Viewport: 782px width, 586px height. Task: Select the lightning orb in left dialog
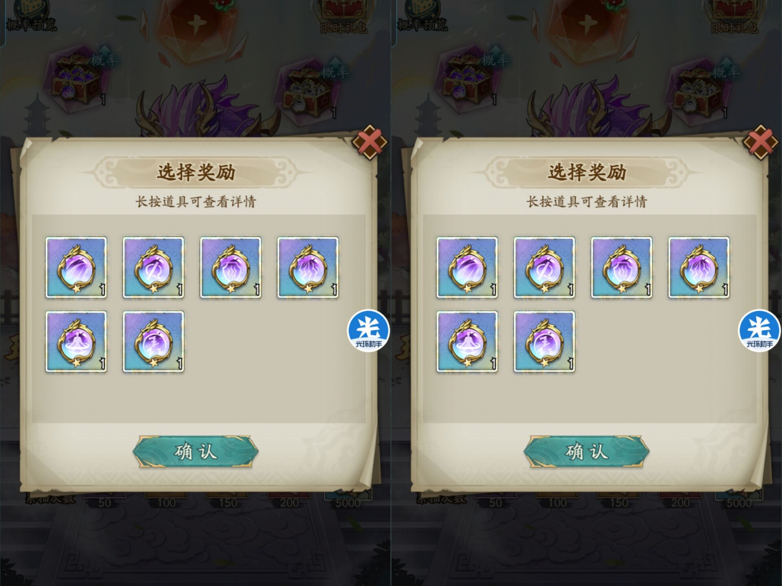[x=308, y=267]
